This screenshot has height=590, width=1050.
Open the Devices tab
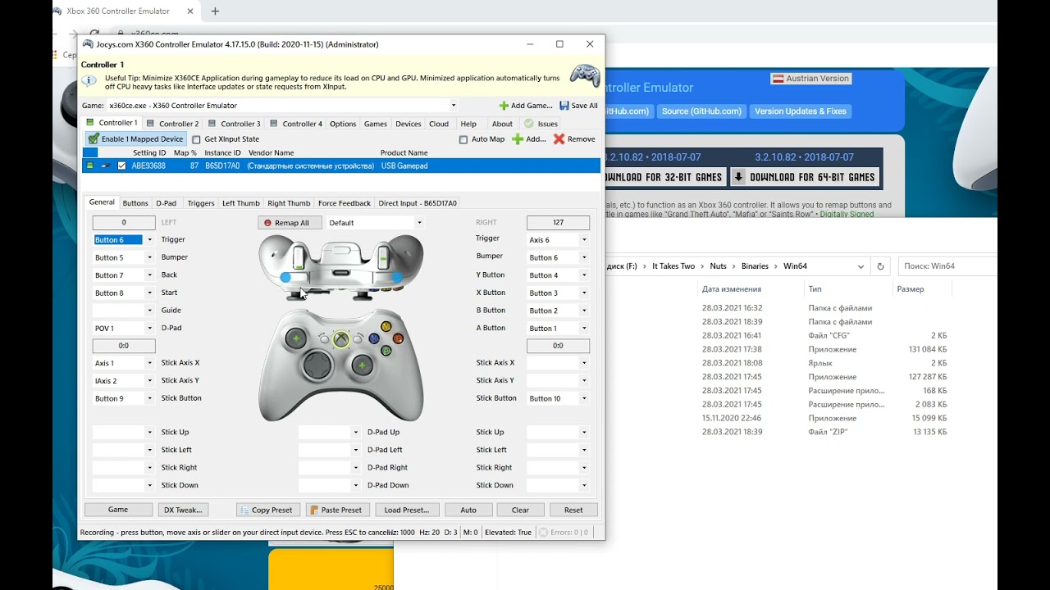pyautogui.click(x=408, y=124)
